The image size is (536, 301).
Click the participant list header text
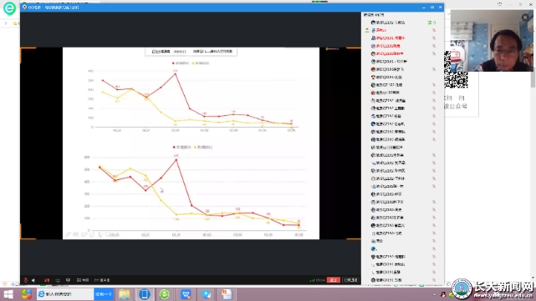click(x=374, y=15)
